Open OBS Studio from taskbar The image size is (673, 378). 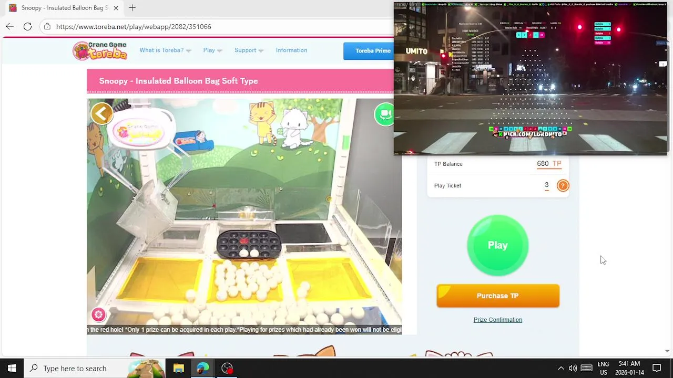point(227,368)
